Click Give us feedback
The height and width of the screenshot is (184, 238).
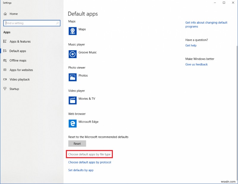(196, 64)
